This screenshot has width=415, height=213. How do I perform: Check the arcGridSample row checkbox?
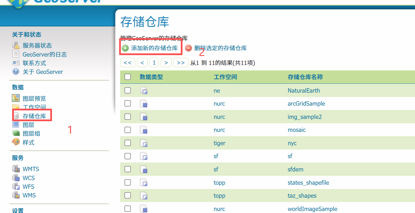pos(128,103)
